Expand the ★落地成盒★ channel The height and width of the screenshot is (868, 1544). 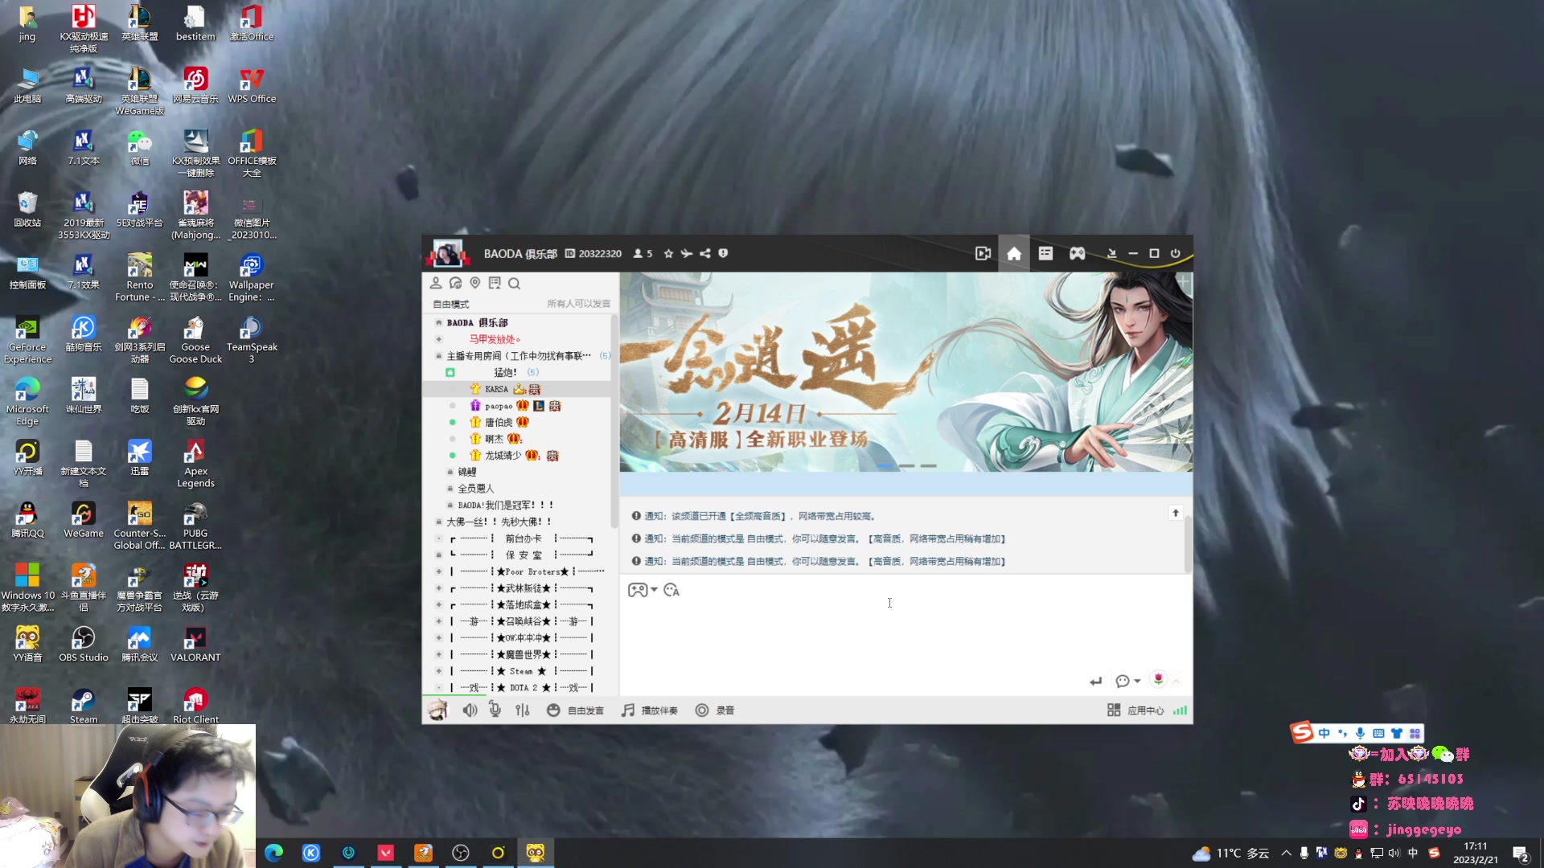pos(439,604)
